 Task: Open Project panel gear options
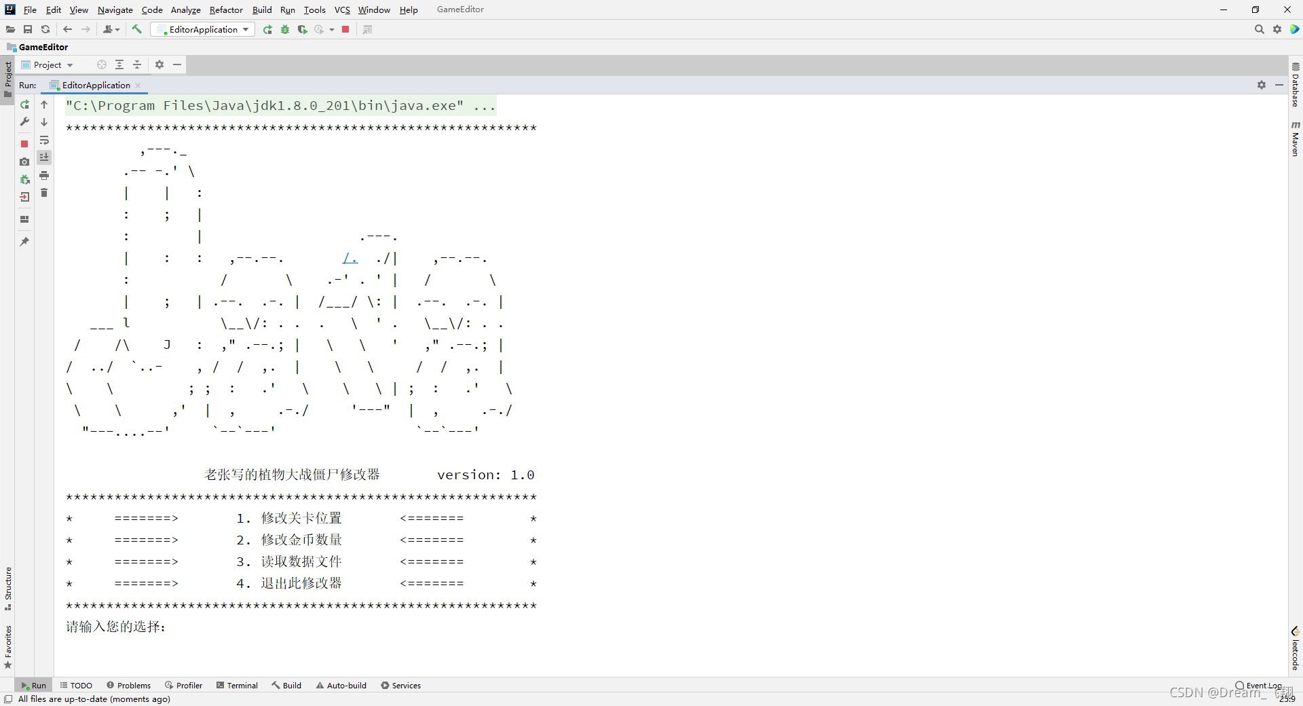coord(159,64)
